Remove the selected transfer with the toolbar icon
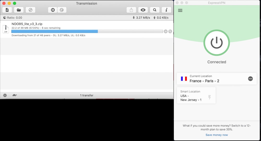261x141 pixels. pos(30,10)
